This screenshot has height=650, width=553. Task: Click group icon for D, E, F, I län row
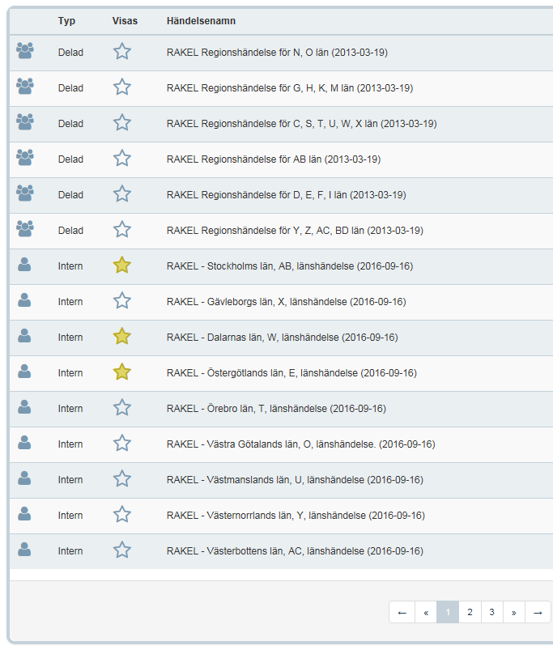pos(25,193)
